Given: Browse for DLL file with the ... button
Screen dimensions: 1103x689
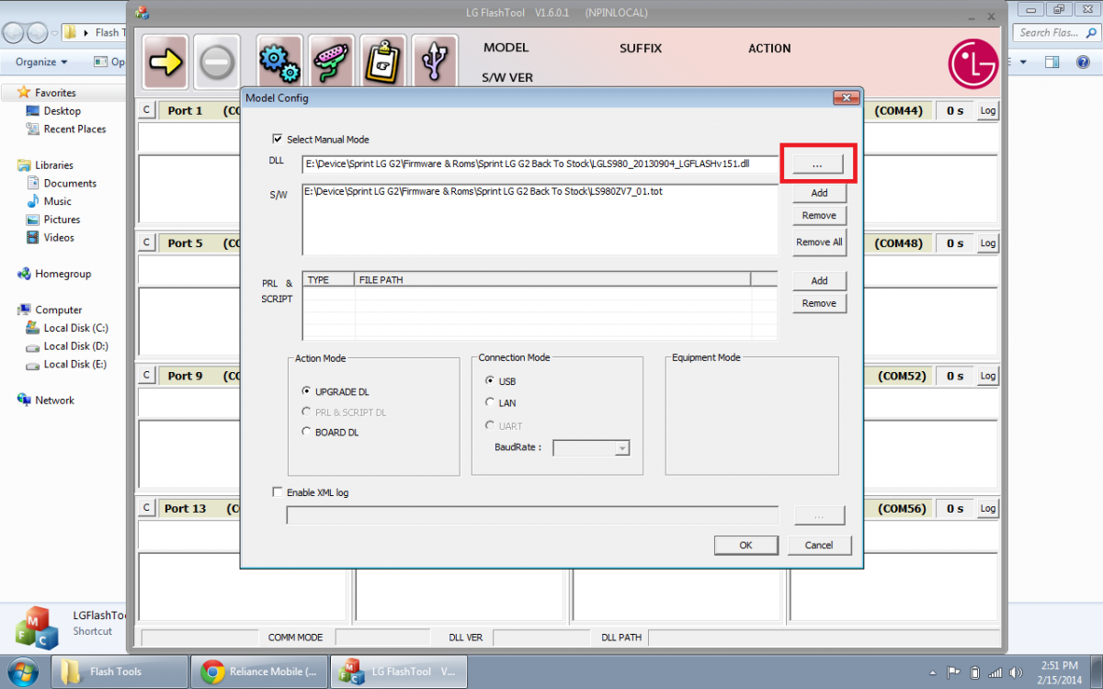Looking at the screenshot, I should (x=818, y=163).
